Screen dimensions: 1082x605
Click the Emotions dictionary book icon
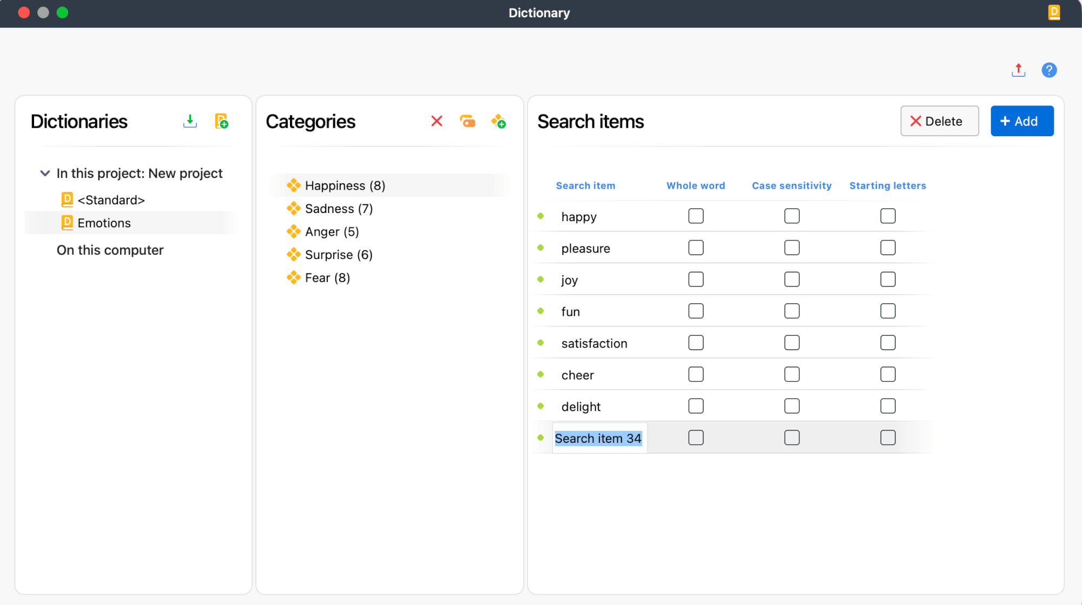[66, 222]
